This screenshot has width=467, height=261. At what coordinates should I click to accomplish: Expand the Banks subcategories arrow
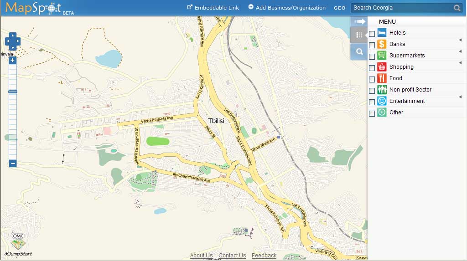[x=461, y=40]
